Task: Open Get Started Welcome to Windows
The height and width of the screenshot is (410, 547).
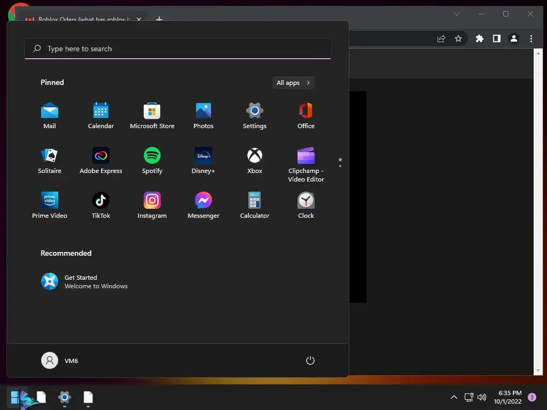Action: click(x=84, y=282)
